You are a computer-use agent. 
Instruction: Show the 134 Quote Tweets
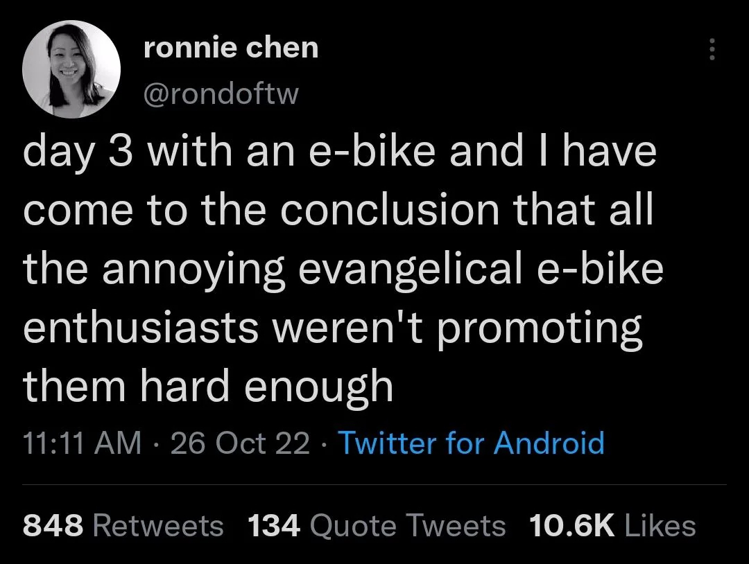(377, 526)
